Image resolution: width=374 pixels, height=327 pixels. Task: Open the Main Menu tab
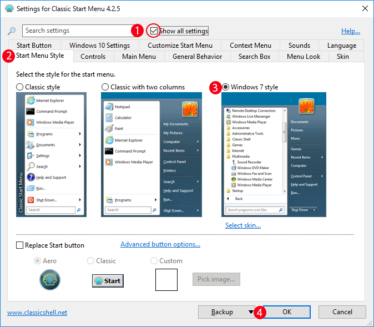pos(139,57)
